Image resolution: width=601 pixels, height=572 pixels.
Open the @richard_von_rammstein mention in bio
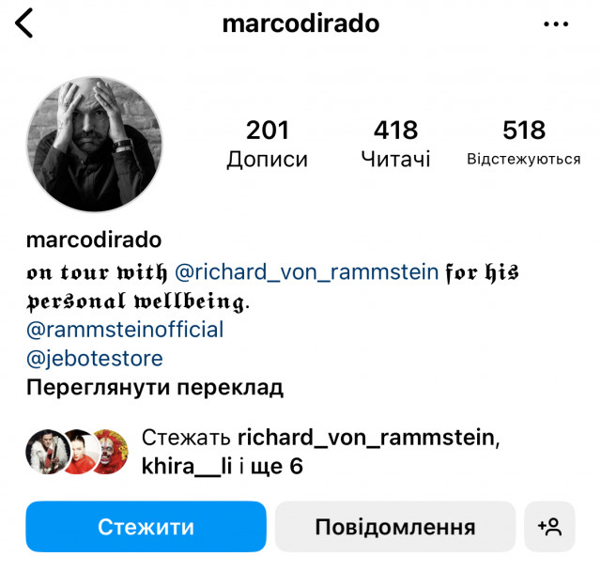click(x=307, y=272)
